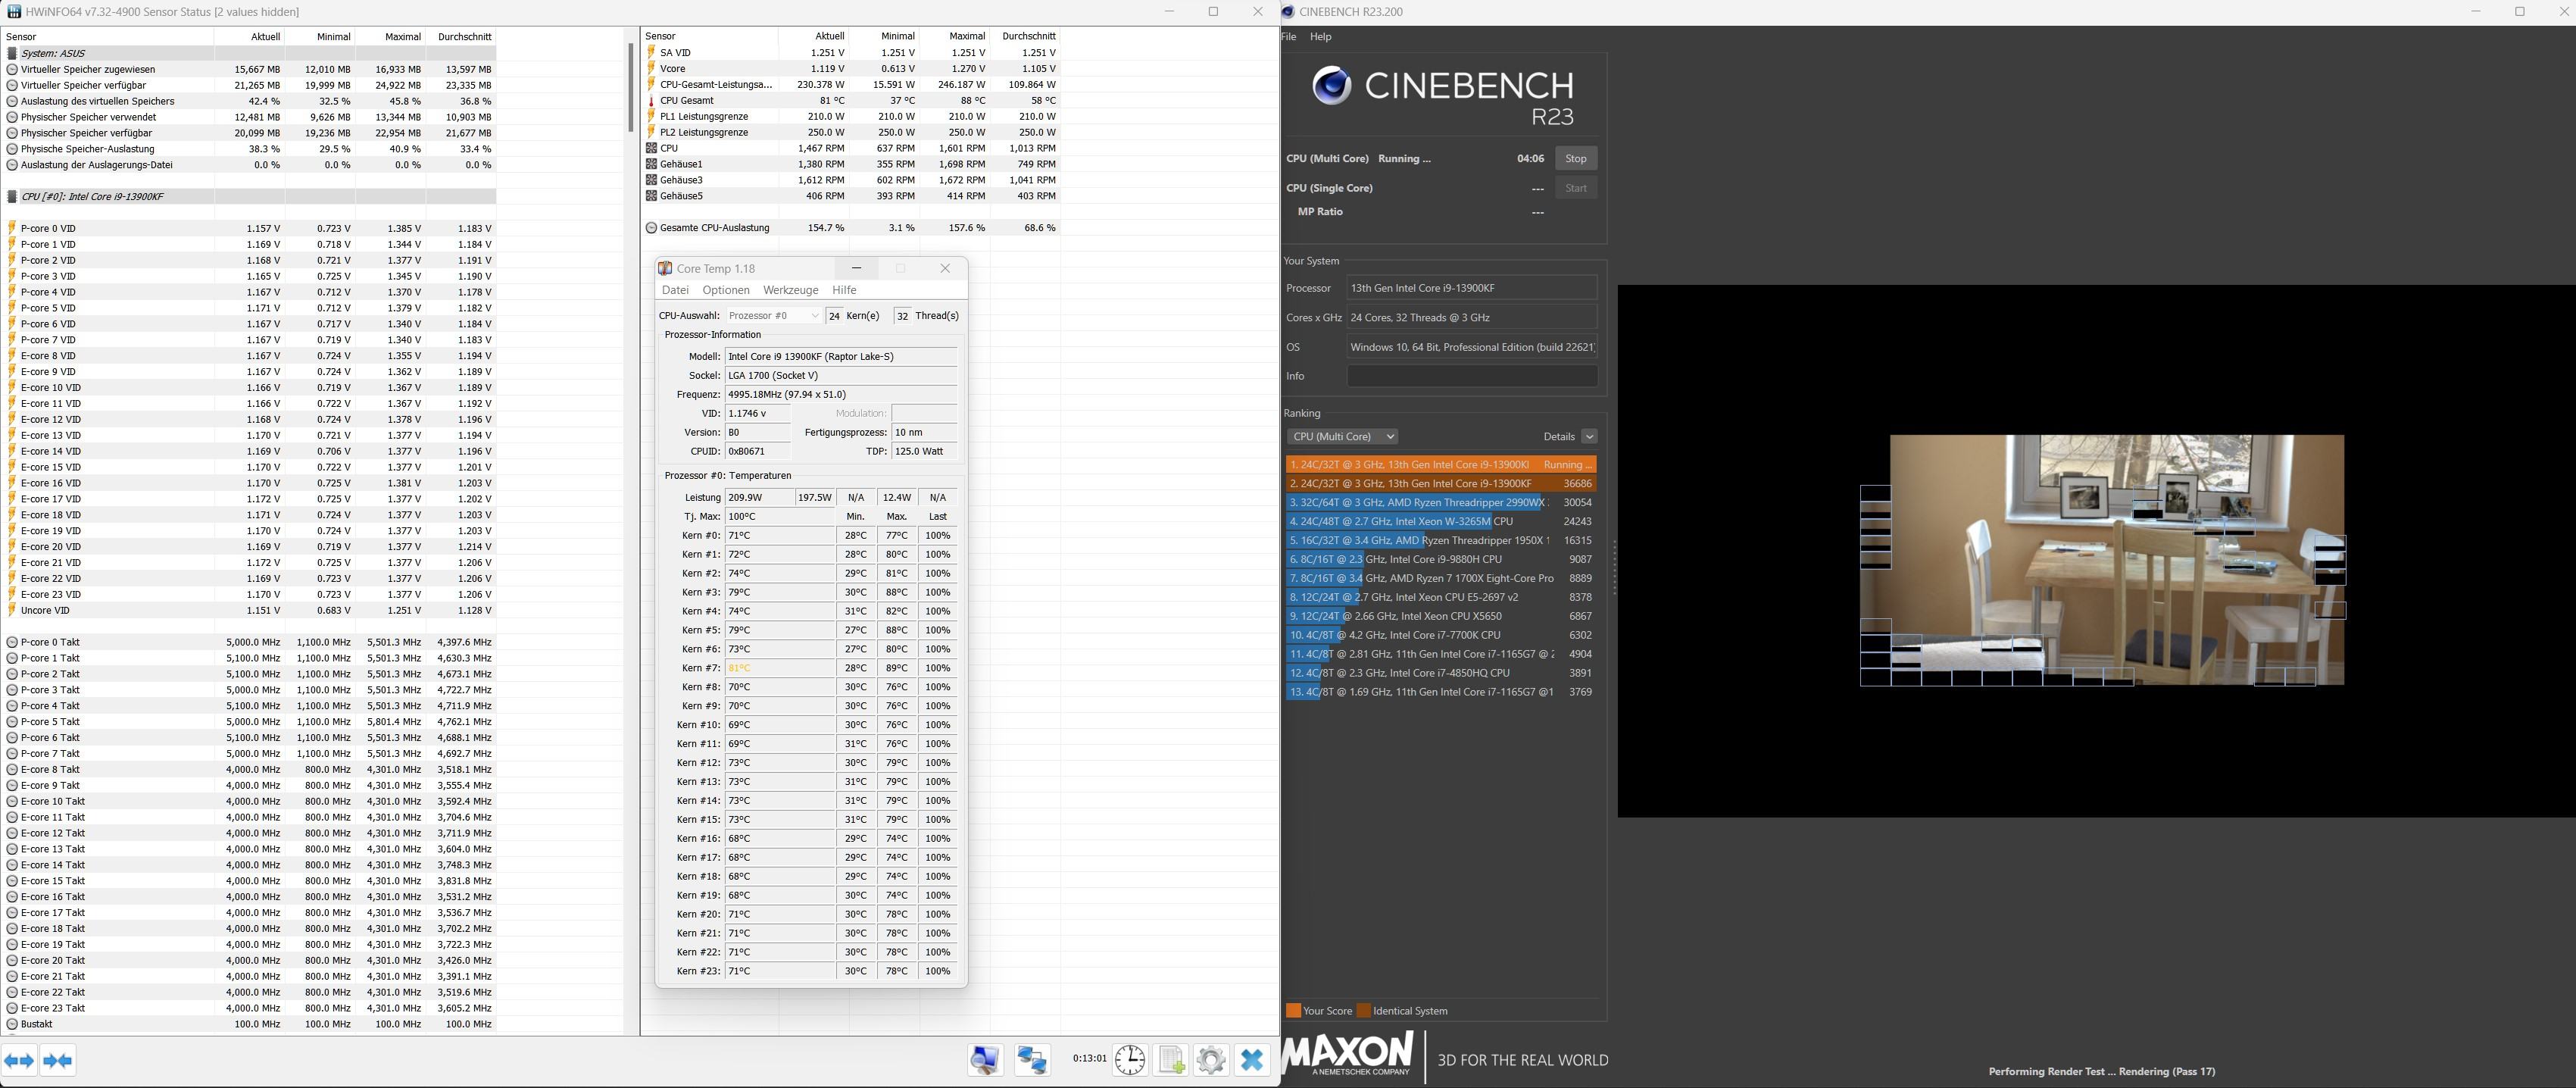Stop the running CPU Multi Core test
The height and width of the screenshot is (1088, 2576).
click(x=1576, y=159)
